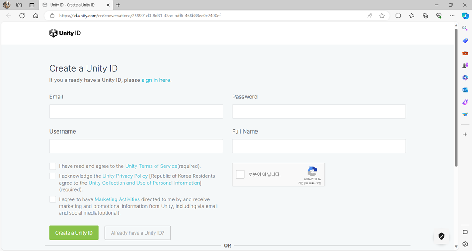Click into the Full Name input field

319,146
